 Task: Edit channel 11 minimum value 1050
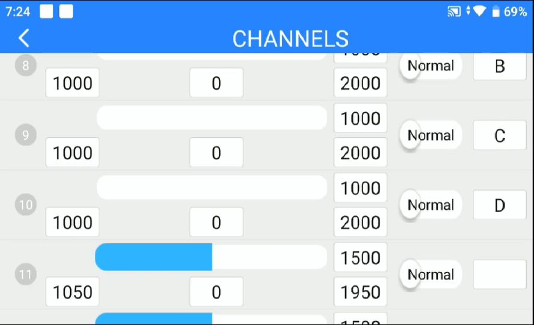click(x=73, y=292)
